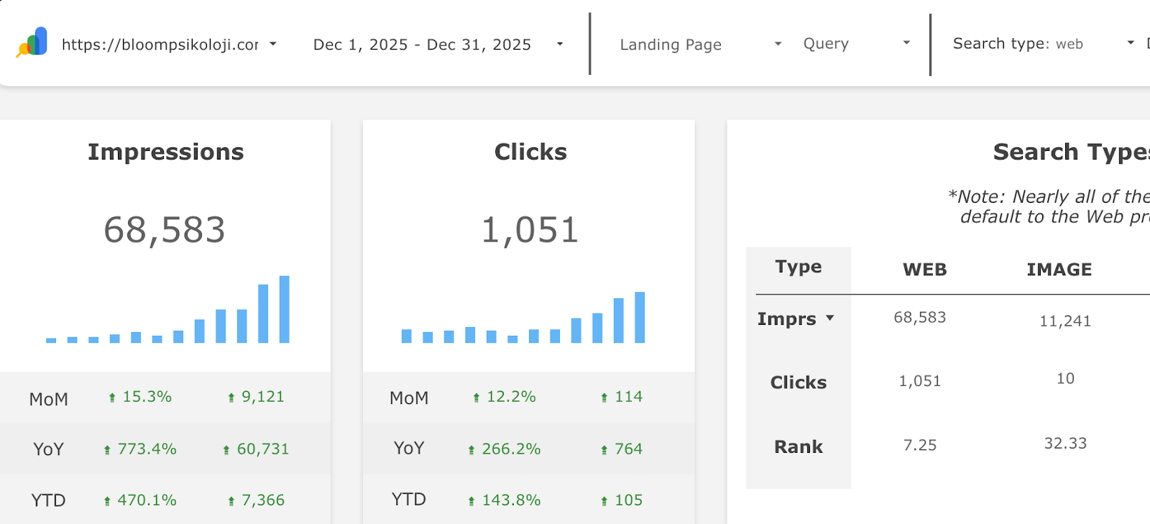Expand the Landing Page filter dropdown

(x=777, y=44)
